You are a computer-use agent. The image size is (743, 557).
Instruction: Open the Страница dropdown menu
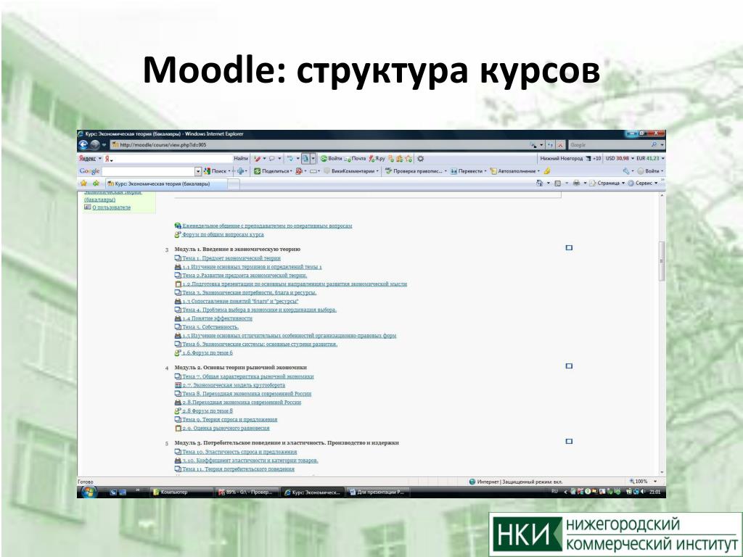[607, 183]
